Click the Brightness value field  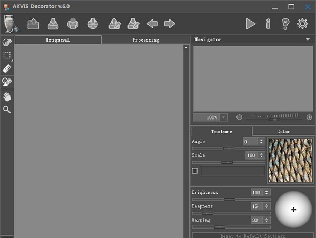(256, 193)
